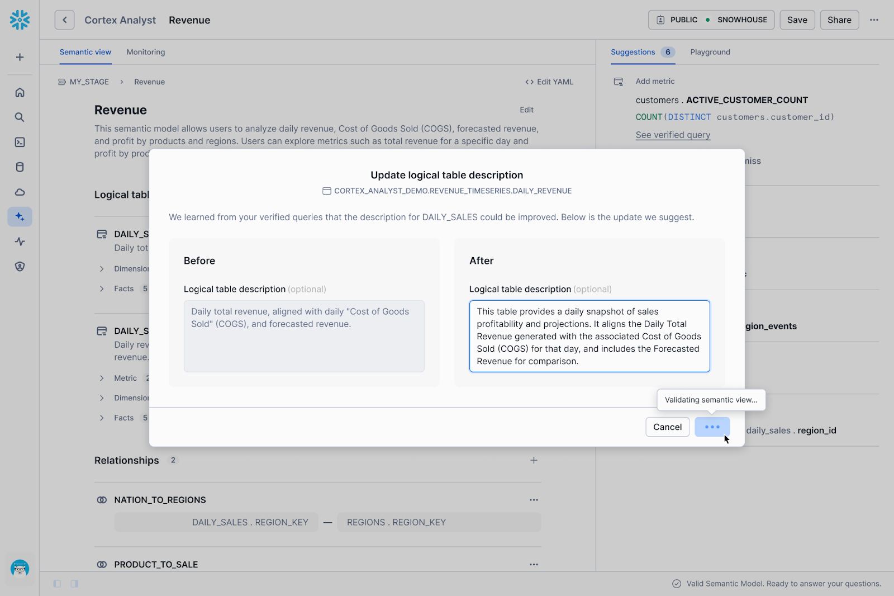Click the user avatar at bottom left
894x596 pixels.
pyautogui.click(x=20, y=569)
